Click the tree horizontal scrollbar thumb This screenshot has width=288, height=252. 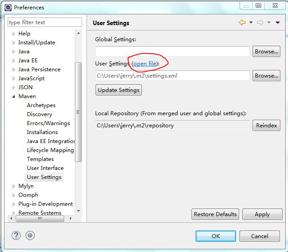point(40,218)
